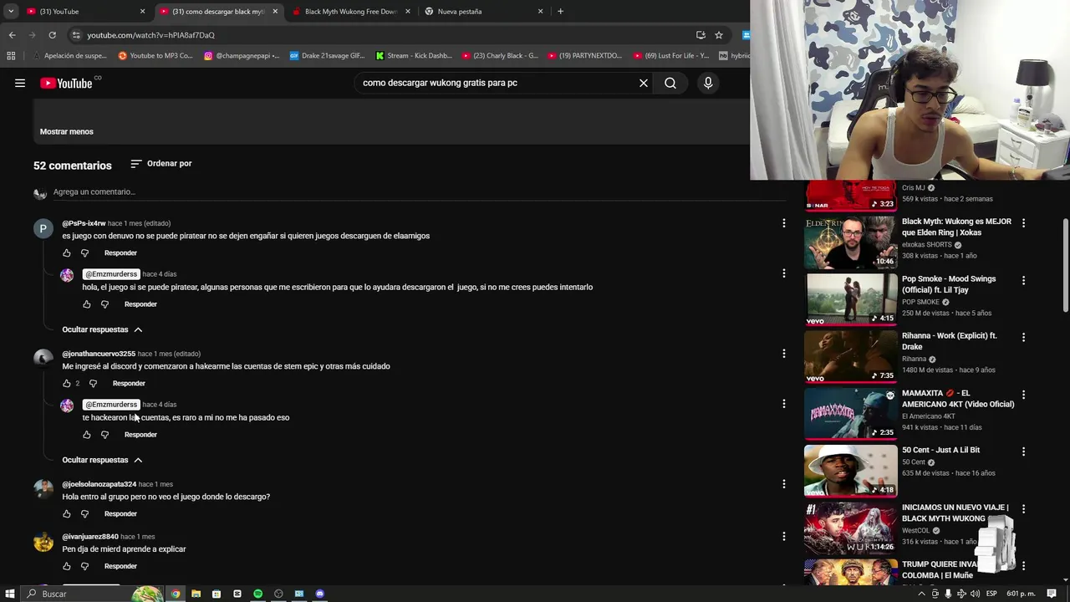Open Chrome from the taskbar

pyautogui.click(x=176, y=594)
